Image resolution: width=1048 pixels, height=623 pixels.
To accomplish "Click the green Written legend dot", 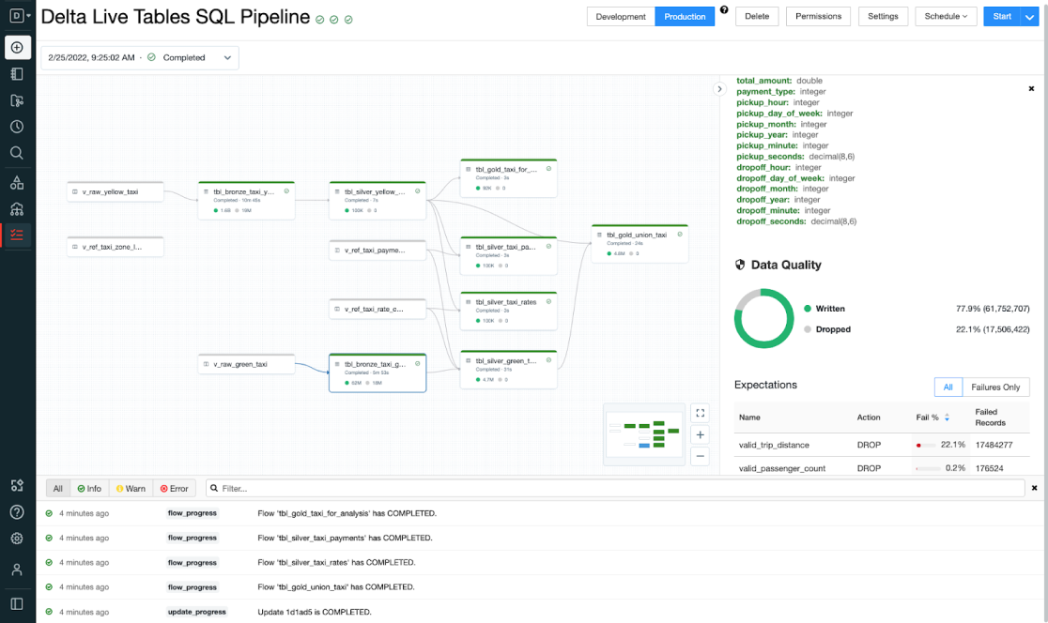I will (x=808, y=309).
